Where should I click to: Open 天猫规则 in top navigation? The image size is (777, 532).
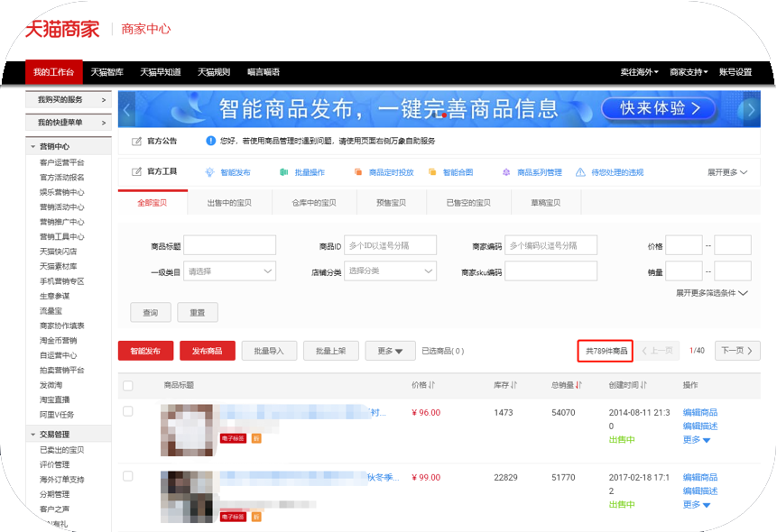pyautogui.click(x=214, y=72)
